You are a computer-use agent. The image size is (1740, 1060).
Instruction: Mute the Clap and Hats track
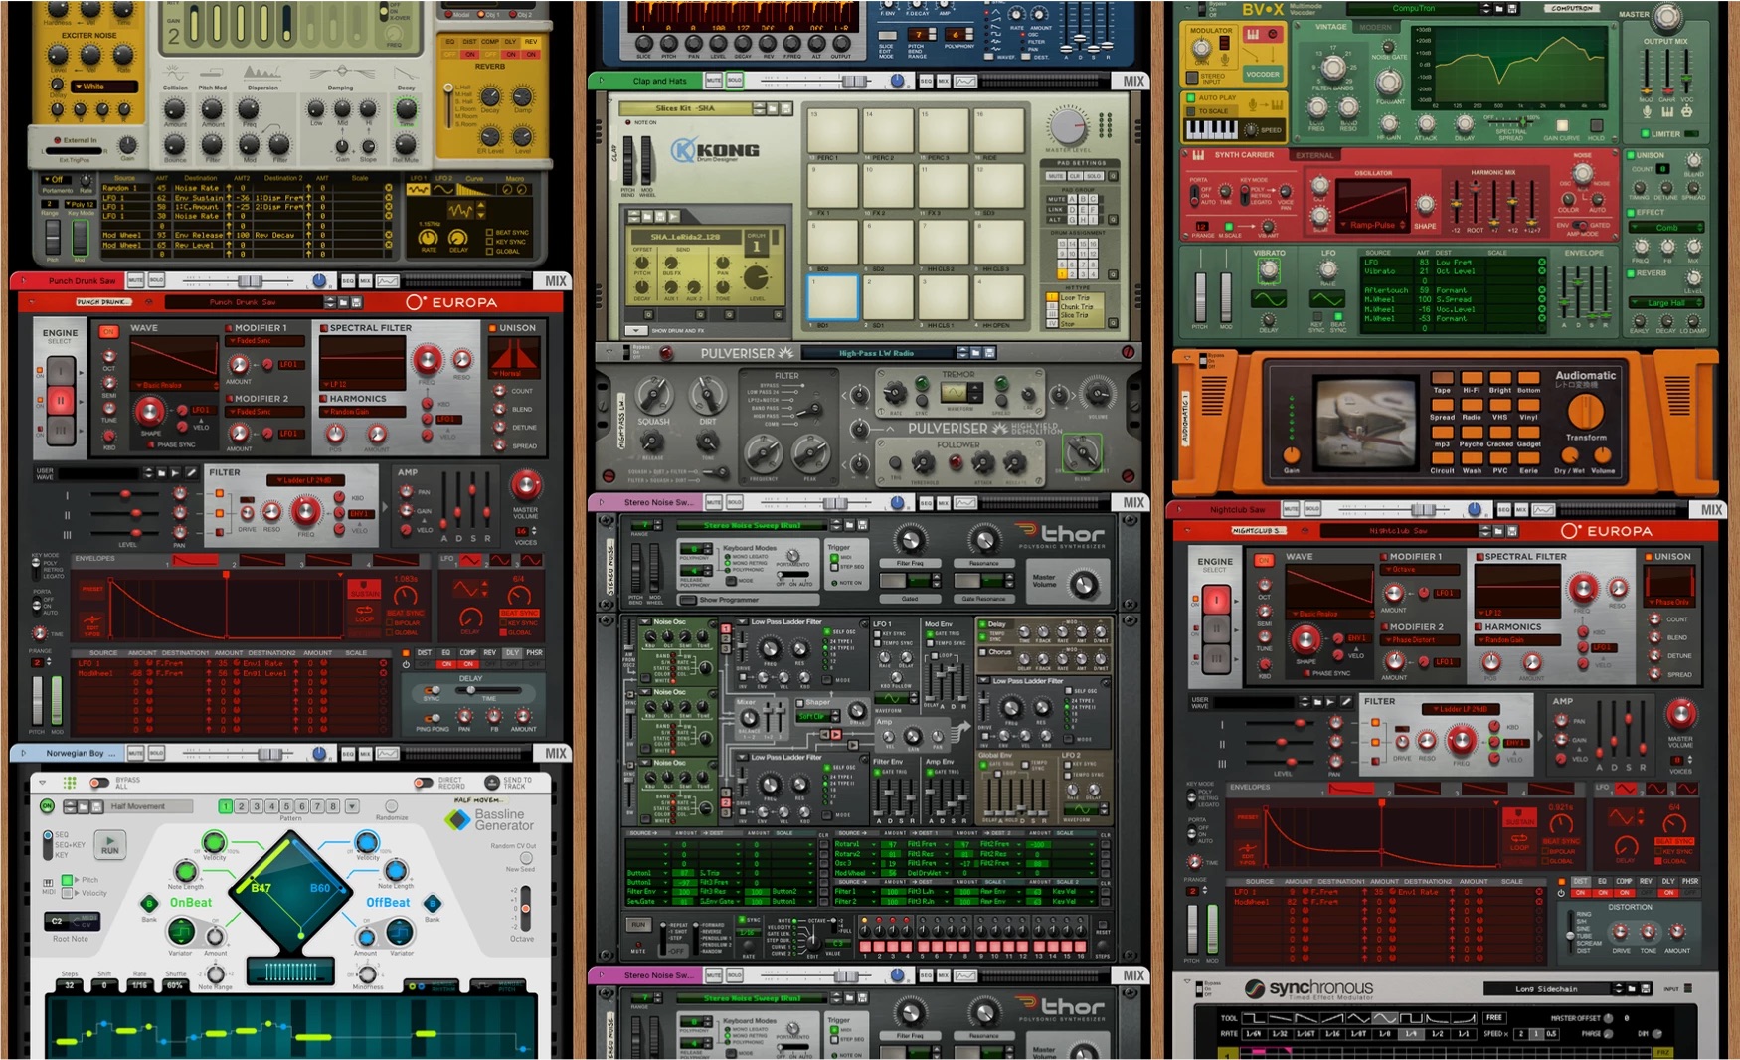click(714, 81)
